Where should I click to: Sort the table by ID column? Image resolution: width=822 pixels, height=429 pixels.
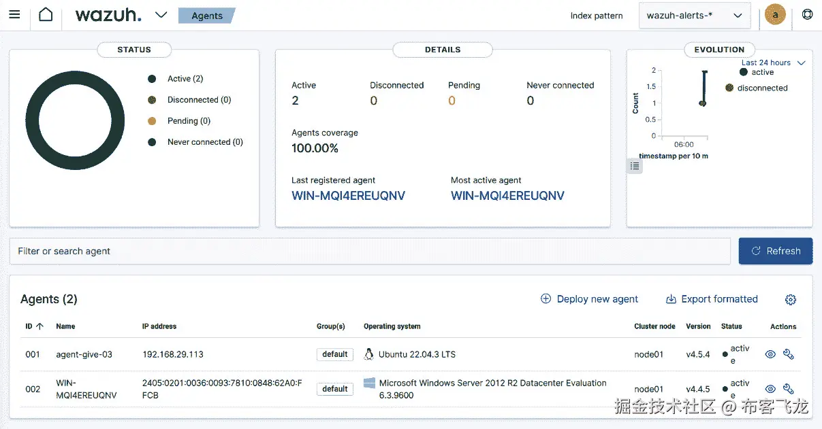point(34,326)
